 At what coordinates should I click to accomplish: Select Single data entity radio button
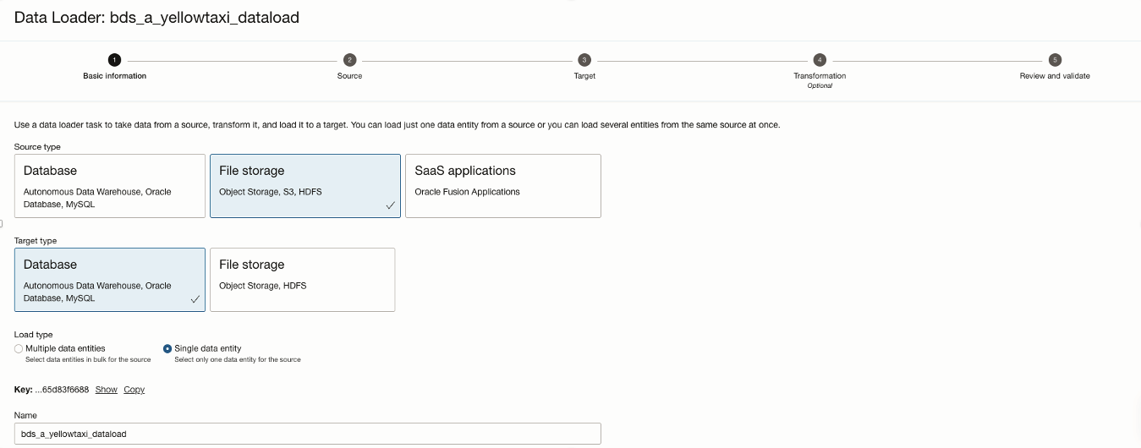point(167,348)
